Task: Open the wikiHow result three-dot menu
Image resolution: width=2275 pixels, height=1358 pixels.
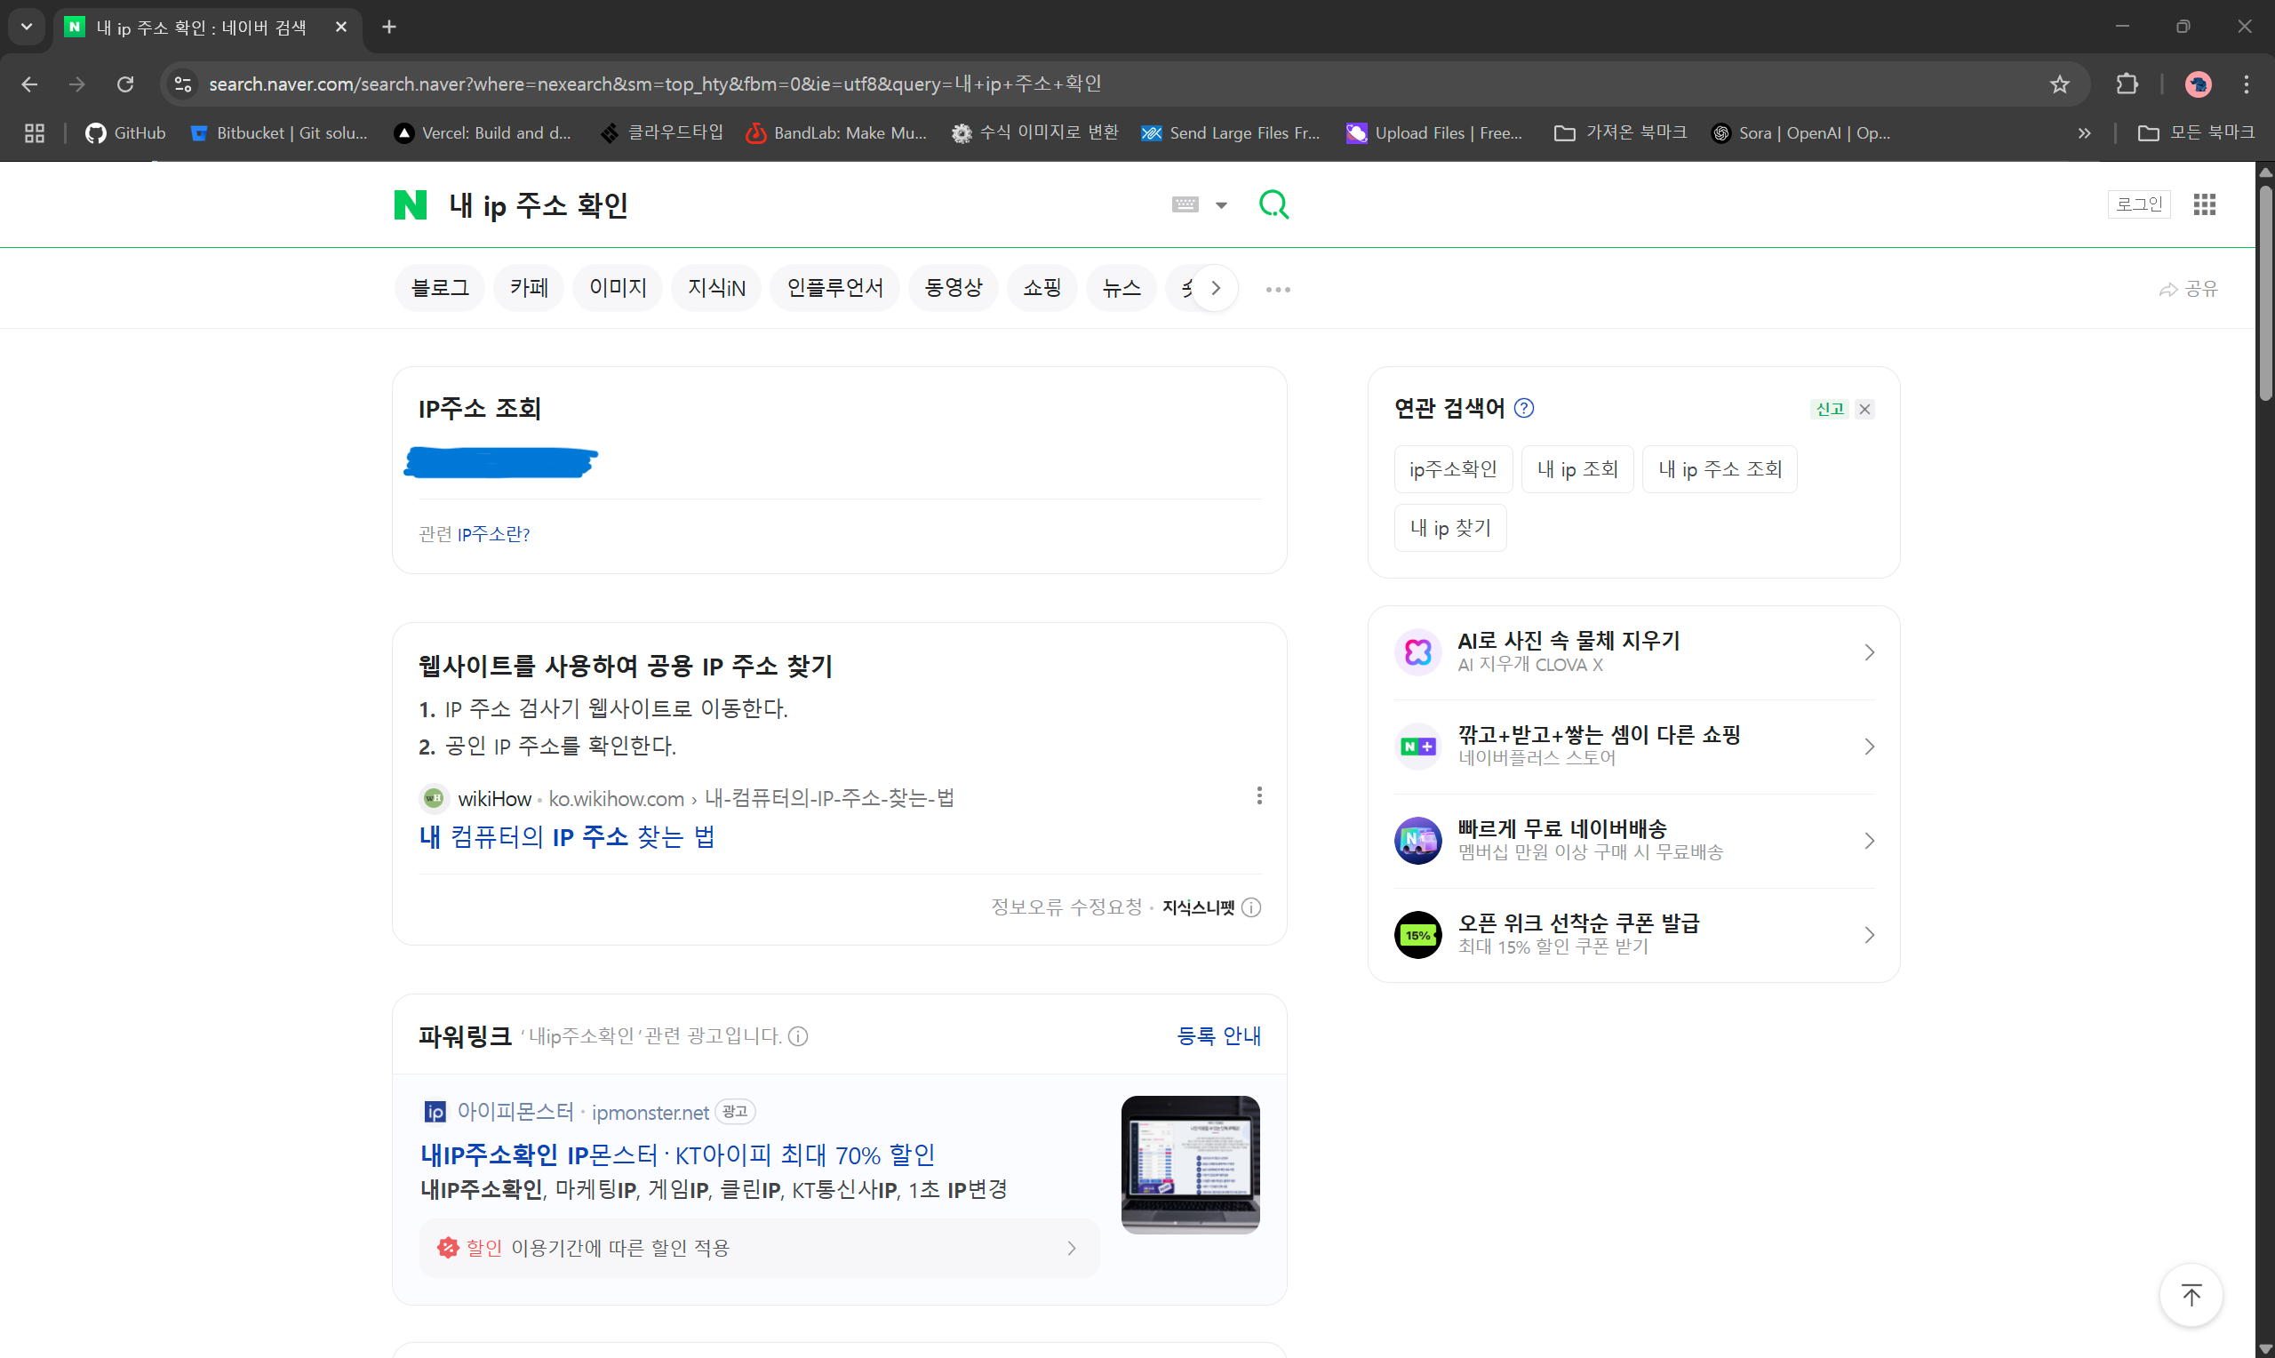Action: (x=1258, y=796)
